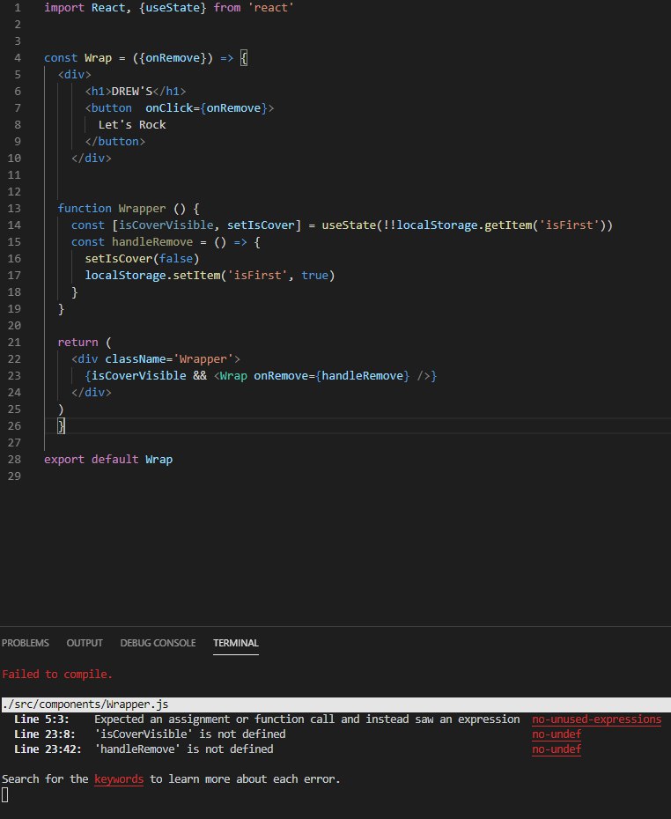
Task: Follow the no-undef link for Line 23:8
Action: pos(557,734)
